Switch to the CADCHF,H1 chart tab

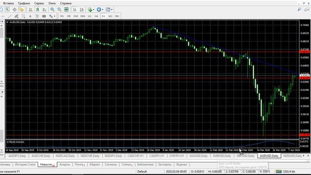[x=136, y=156]
